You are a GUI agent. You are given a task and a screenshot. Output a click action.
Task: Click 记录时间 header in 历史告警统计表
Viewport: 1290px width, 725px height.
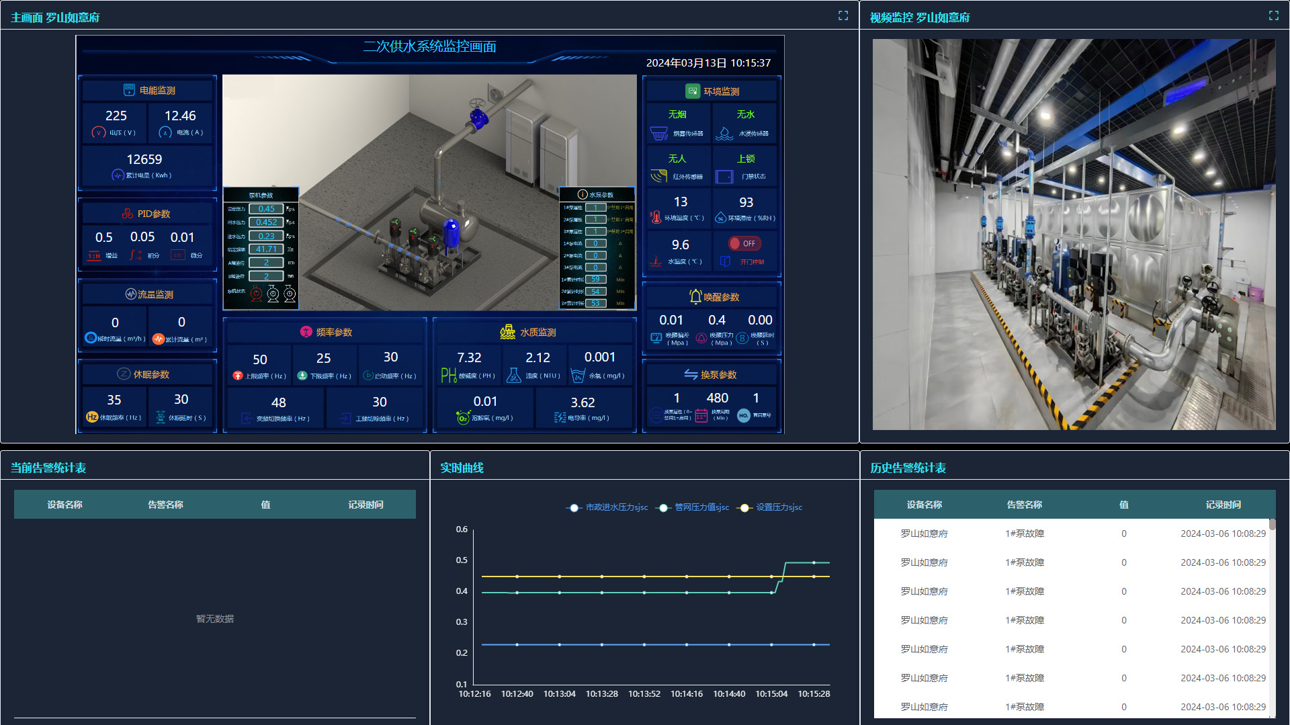pos(1223,505)
